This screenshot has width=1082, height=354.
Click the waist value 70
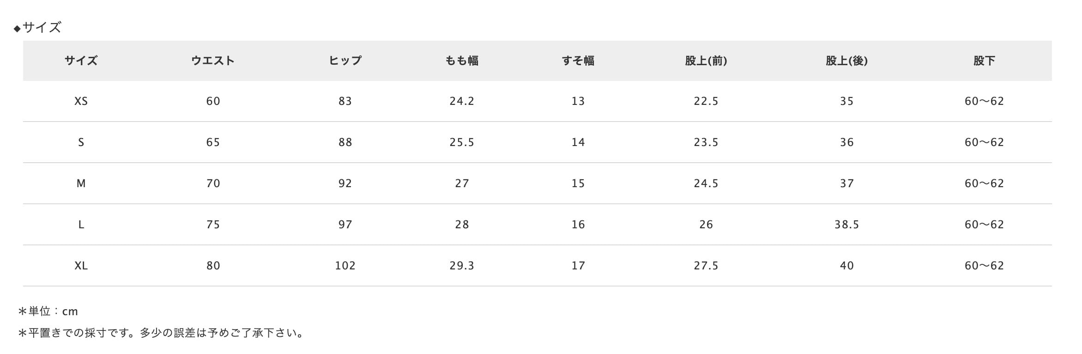point(213,183)
